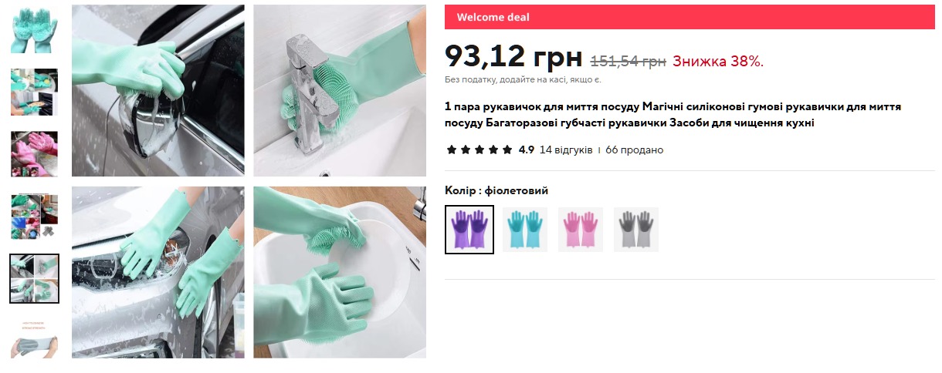
Task: Open the collage thumbnail with small gloves
Action: click(x=34, y=217)
